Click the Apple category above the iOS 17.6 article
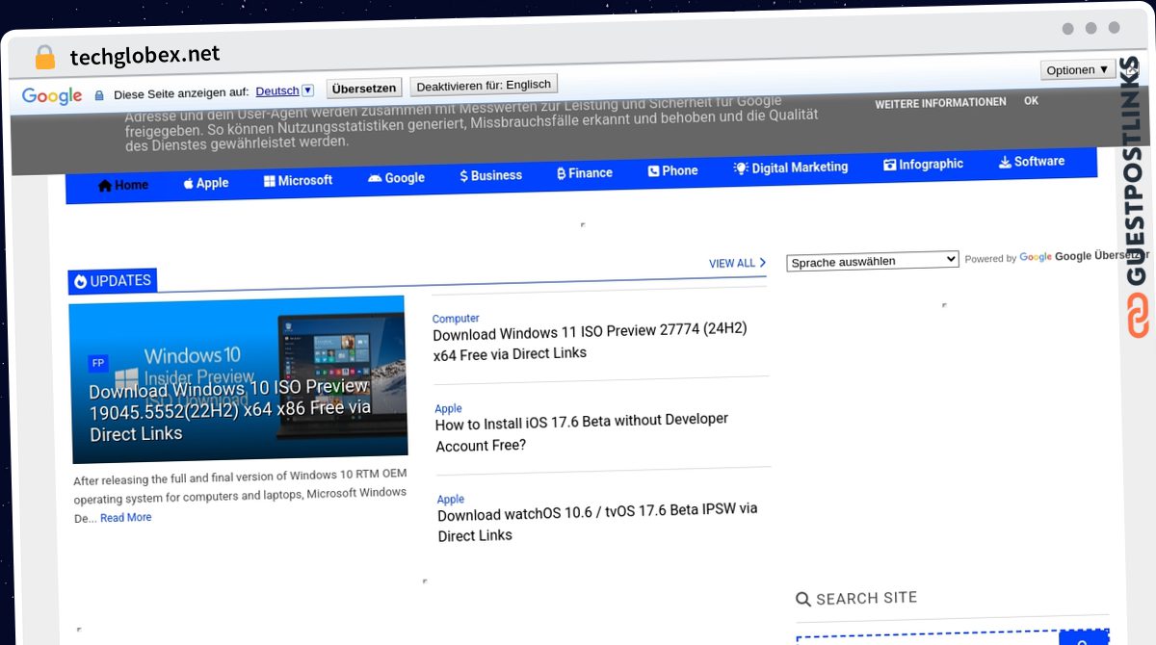 448,409
